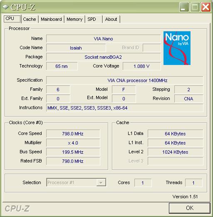Click the empty Brand ID field
Viewport: 213px width, 217px height.
[151, 48]
